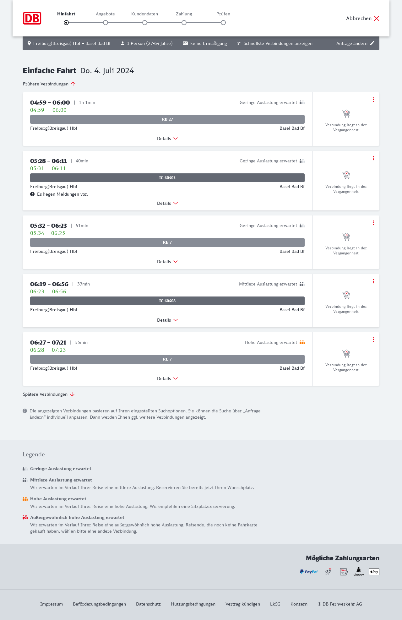The height and width of the screenshot is (620, 402).
Task: Expand Details for the 04:59 RB 27 connection
Action: tap(167, 139)
